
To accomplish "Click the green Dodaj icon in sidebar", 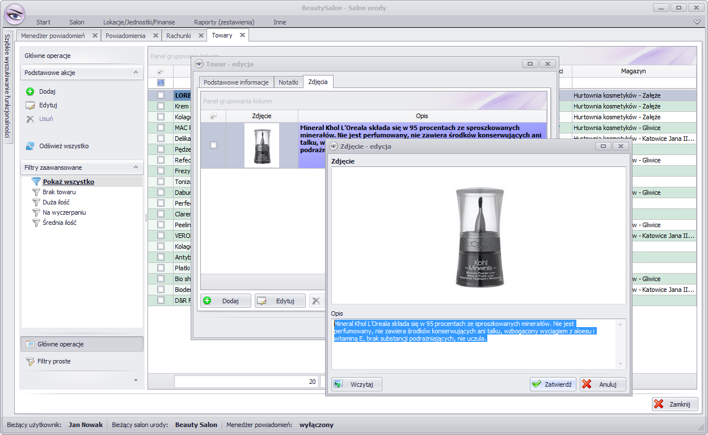I will tap(30, 91).
